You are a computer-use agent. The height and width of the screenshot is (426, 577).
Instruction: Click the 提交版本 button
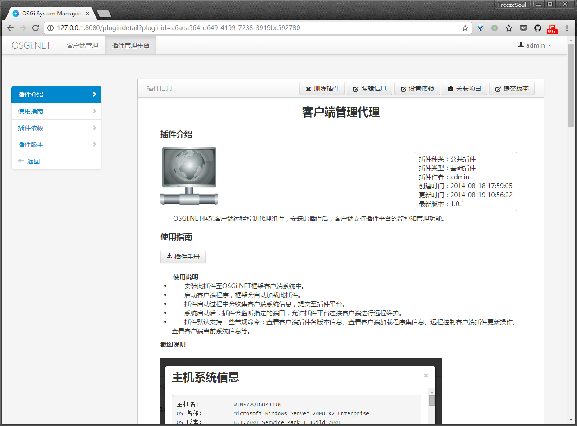pos(512,89)
